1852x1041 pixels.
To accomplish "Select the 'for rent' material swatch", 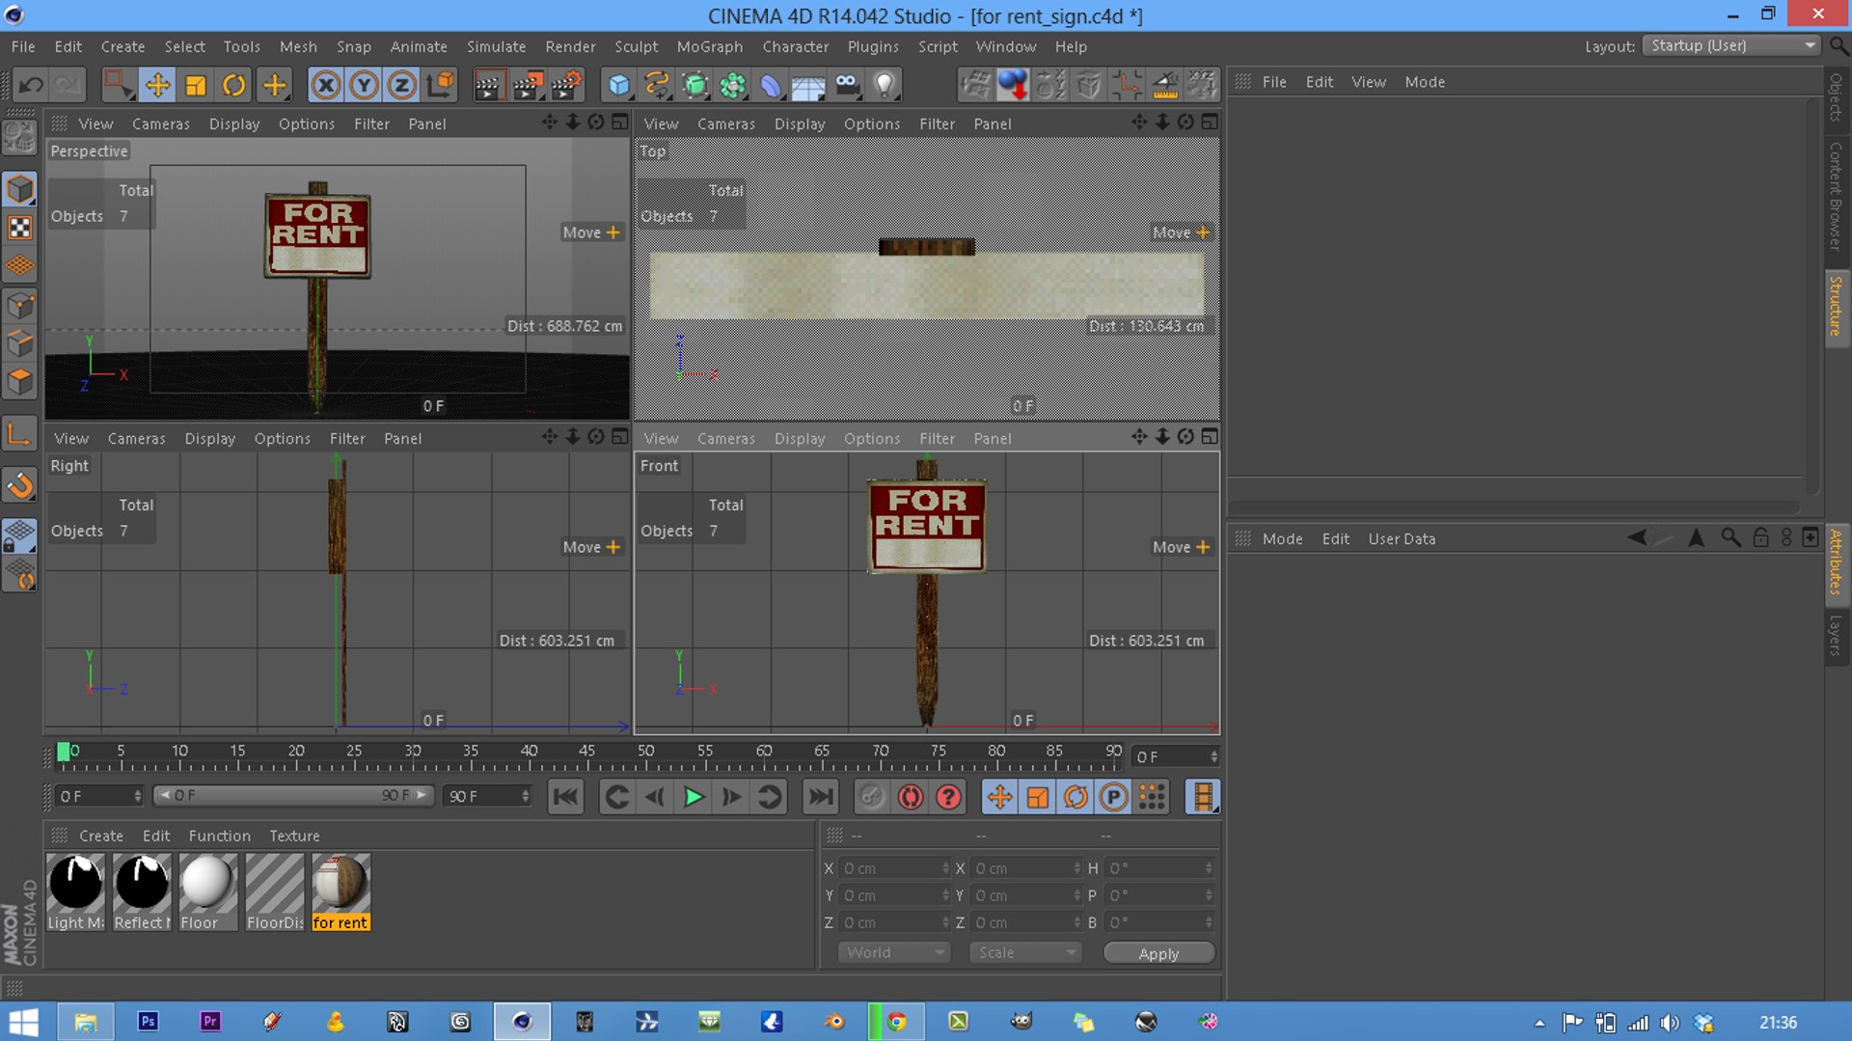I will (340, 891).
